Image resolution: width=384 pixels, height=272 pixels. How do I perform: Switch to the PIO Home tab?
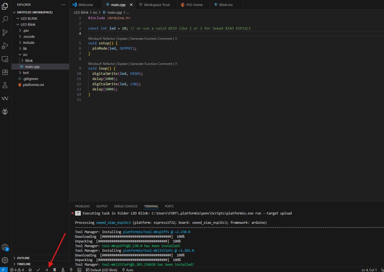tap(194, 5)
